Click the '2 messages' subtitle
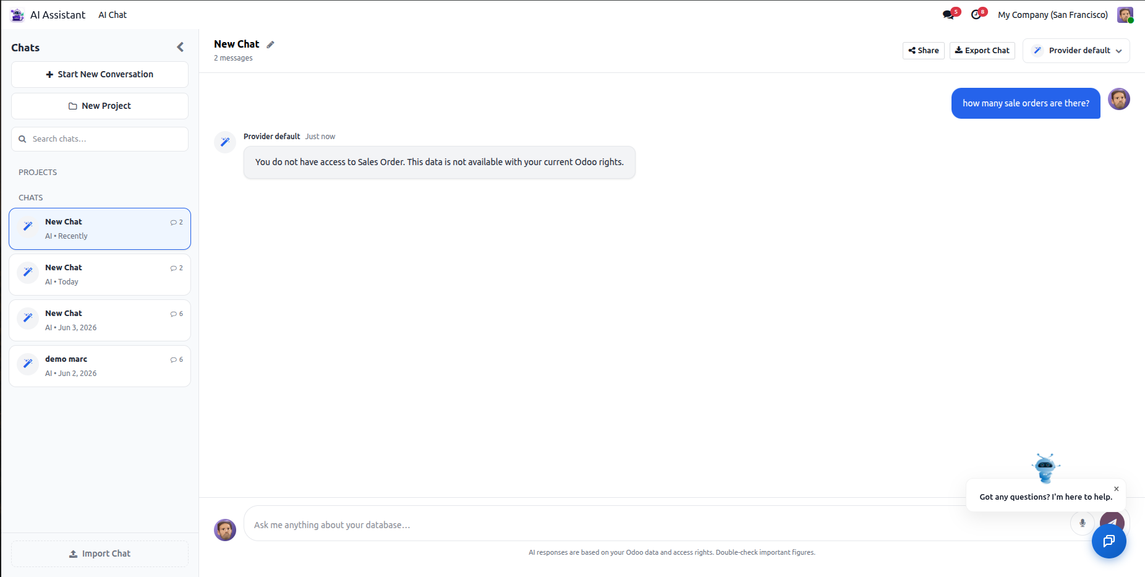Screen dimensions: 1145x577 click(x=233, y=58)
